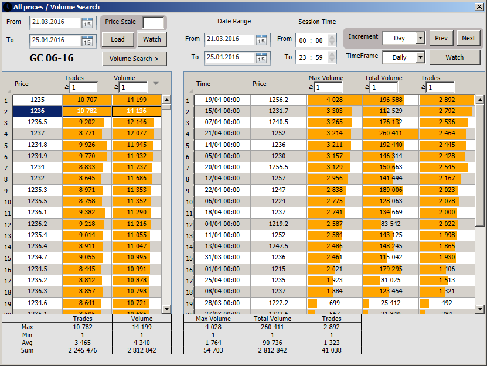Viewport: 487px width, 366px height.
Task: Open calendar for Date Range To field
Action: pyautogui.click(x=261, y=57)
